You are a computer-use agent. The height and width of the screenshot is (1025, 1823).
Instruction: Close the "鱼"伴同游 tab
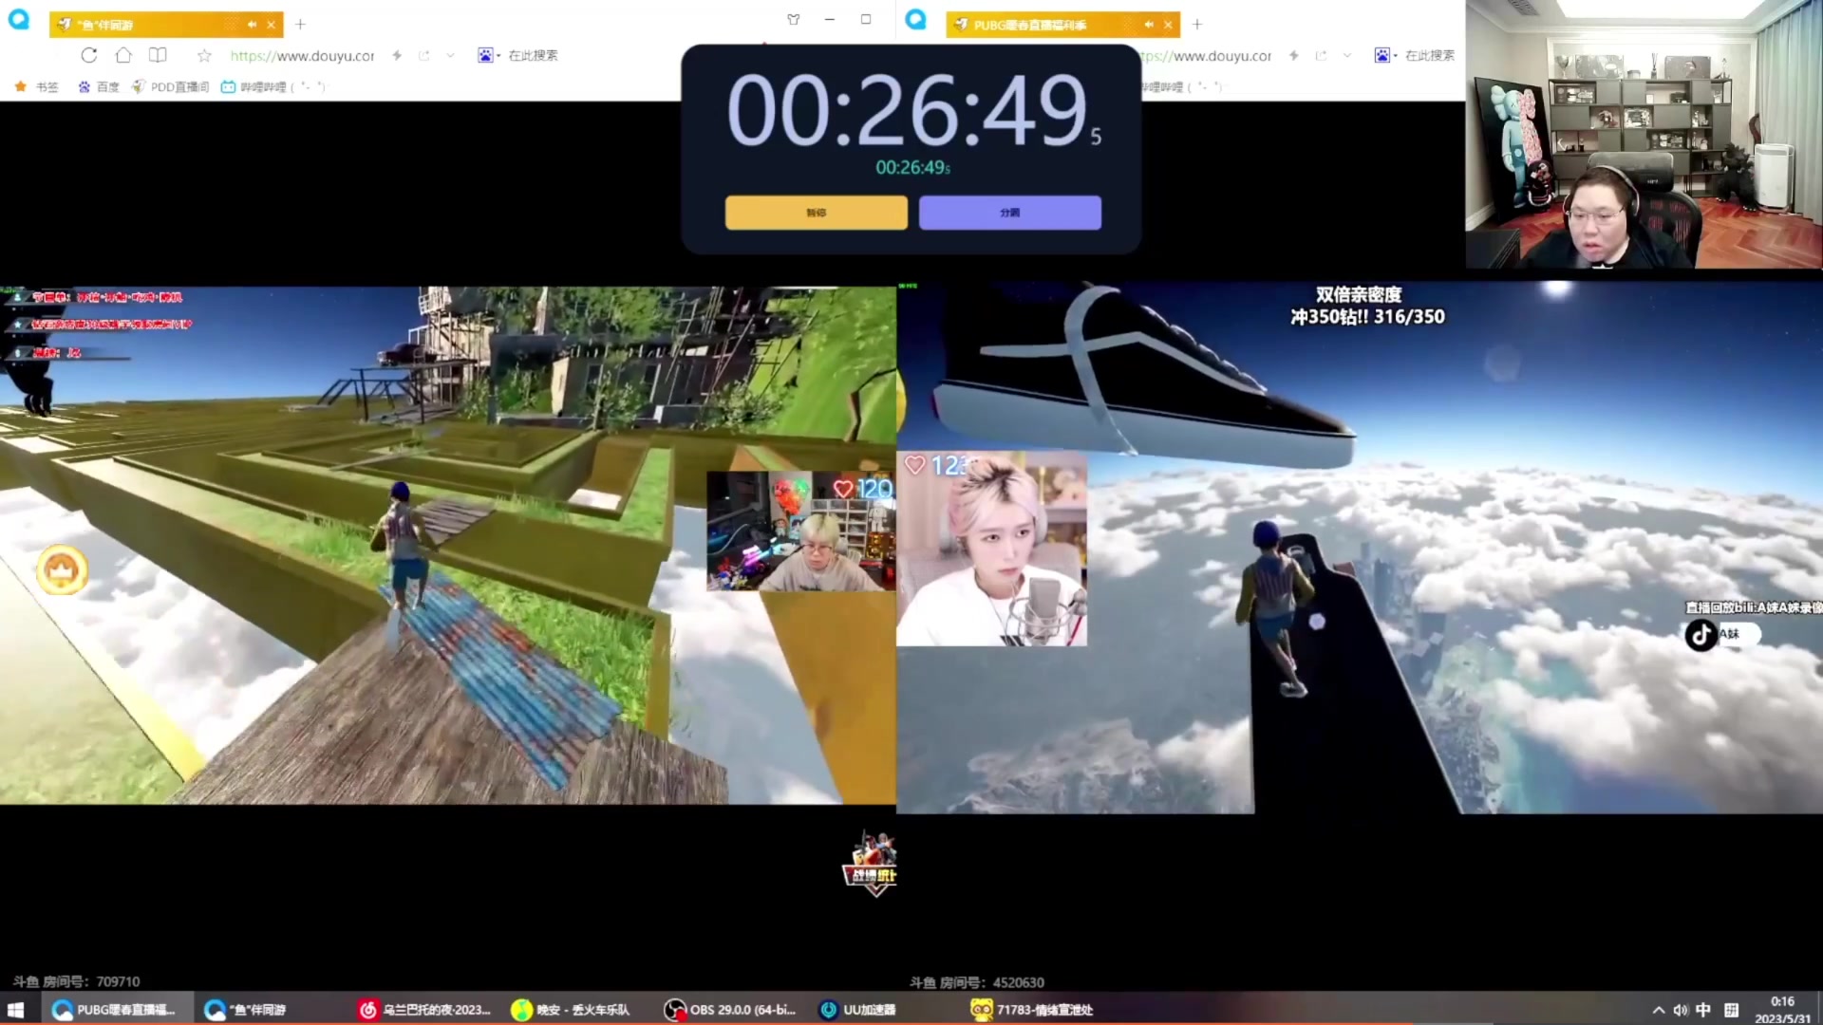(x=271, y=25)
